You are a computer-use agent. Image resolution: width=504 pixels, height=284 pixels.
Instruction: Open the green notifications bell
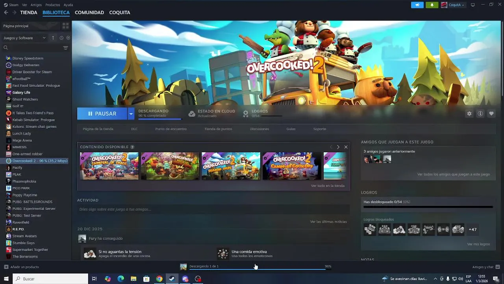coord(432,5)
